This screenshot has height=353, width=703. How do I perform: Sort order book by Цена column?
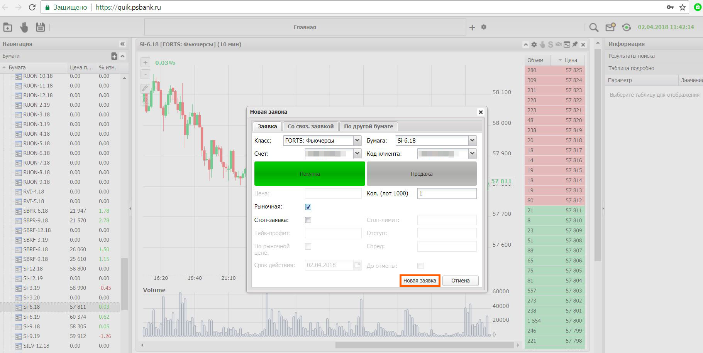[568, 60]
